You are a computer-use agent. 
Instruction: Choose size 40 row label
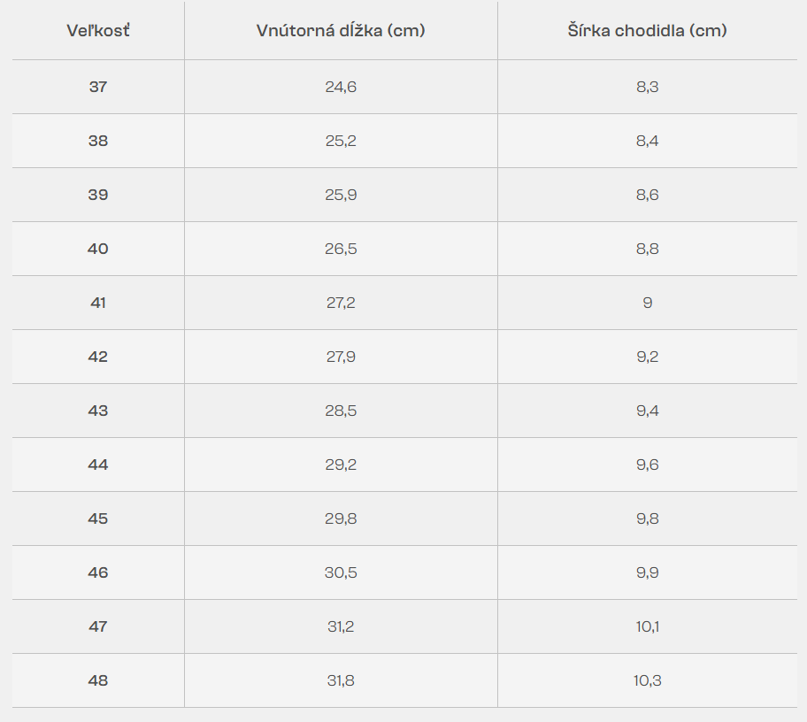[x=98, y=249]
